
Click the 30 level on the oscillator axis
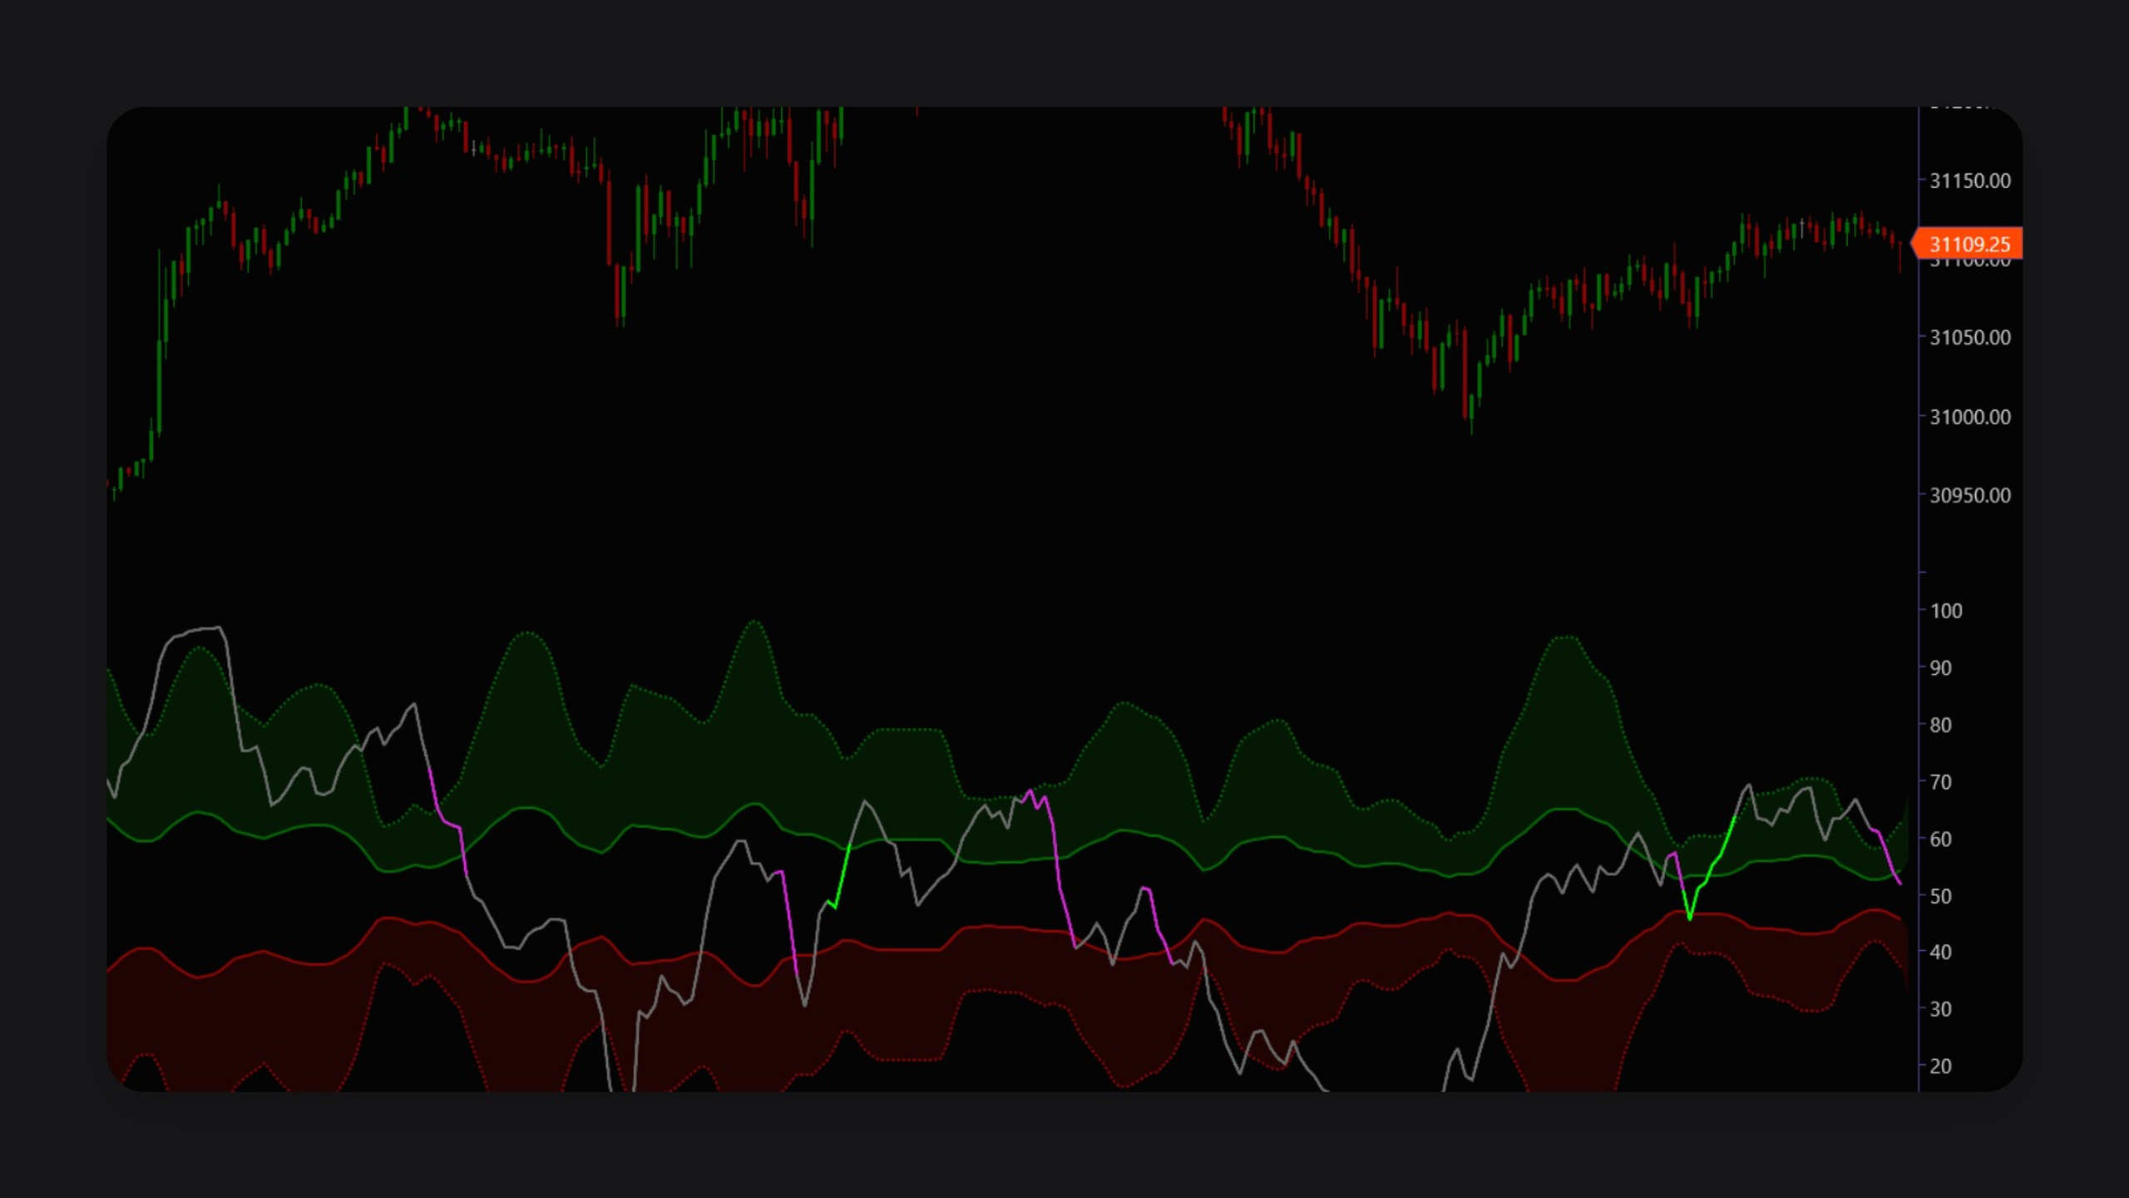click(1941, 1009)
